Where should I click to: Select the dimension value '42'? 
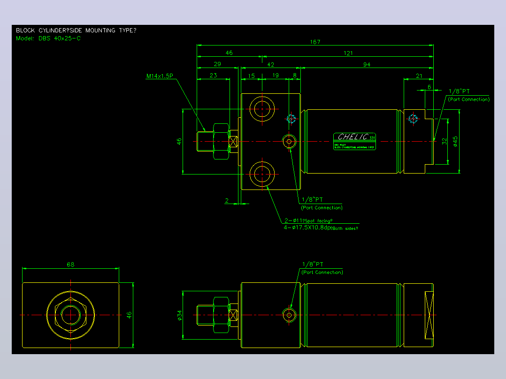pyautogui.click(x=270, y=65)
